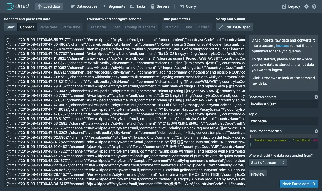The width and height of the screenshot is (322, 191).
Task: Click the Preview button
Action: pos(258,174)
